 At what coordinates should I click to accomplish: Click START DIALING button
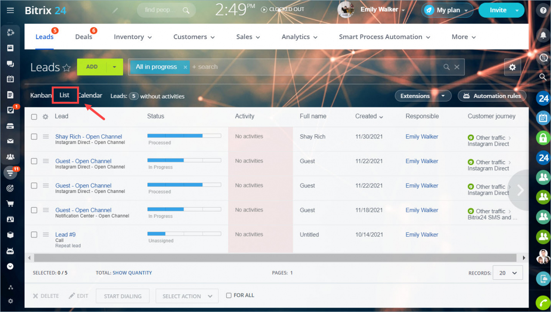point(123,296)
